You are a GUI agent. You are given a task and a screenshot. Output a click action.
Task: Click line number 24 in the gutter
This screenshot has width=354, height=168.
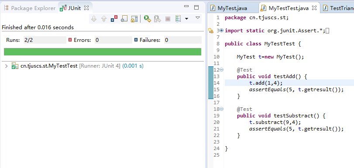(216, 148)
